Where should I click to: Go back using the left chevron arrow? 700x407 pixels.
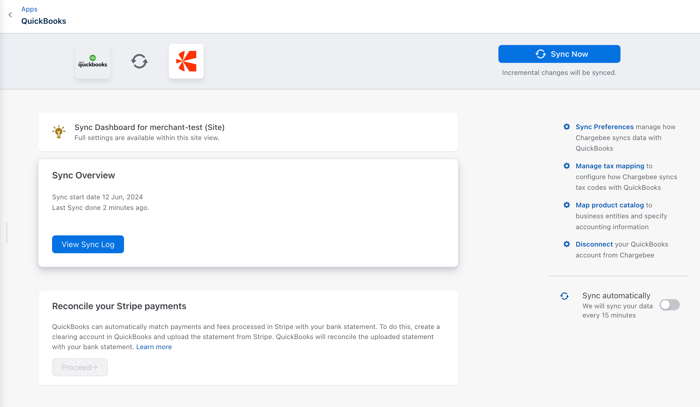tap(10, 15)
